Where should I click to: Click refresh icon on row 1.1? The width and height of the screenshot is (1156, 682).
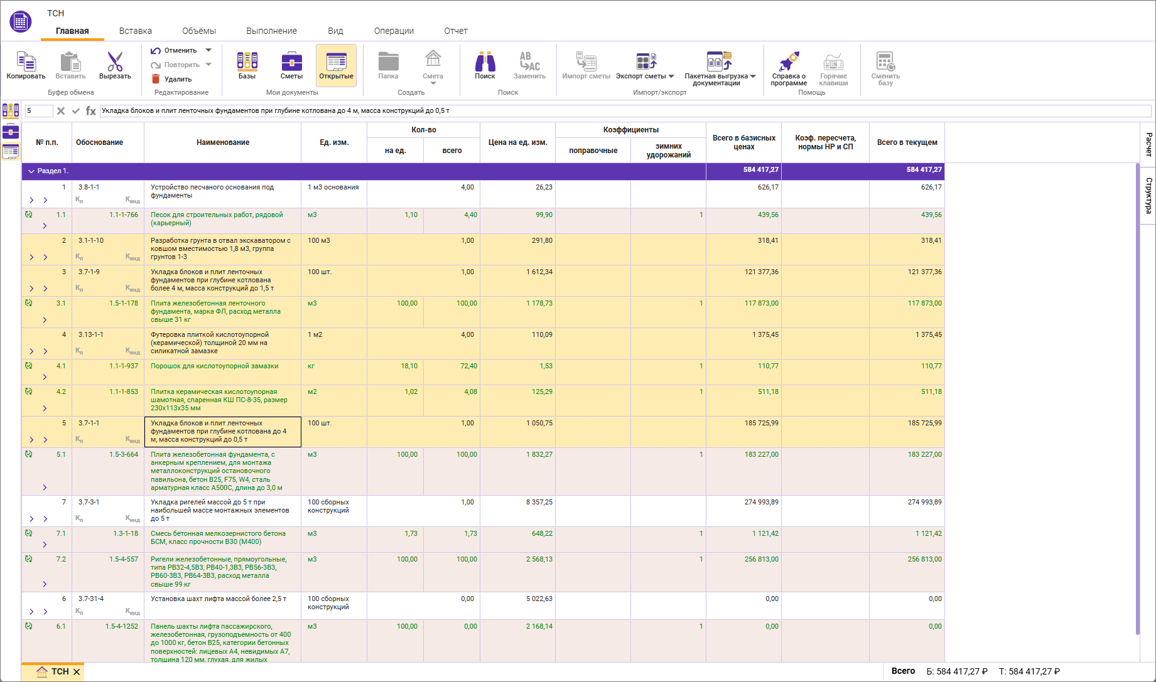pos(29,215)
